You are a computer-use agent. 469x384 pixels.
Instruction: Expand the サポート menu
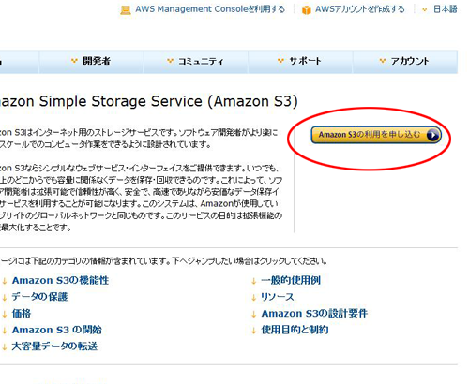(x=300, y=61)
